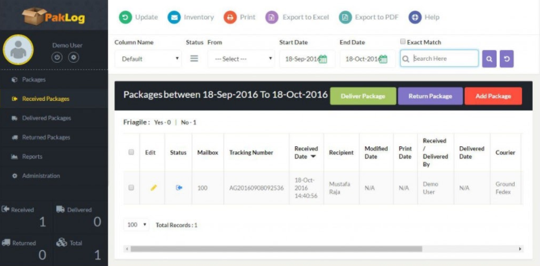Open Administration in the sidebar
The width and height of the screenshot is (540, 266).
point(54,176)
